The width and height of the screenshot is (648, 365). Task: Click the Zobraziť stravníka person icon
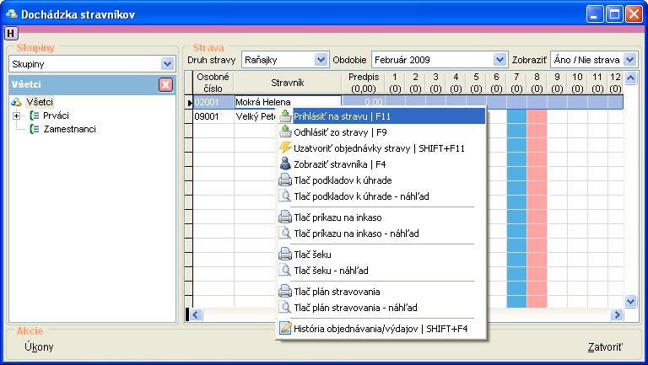coord(286,164)
